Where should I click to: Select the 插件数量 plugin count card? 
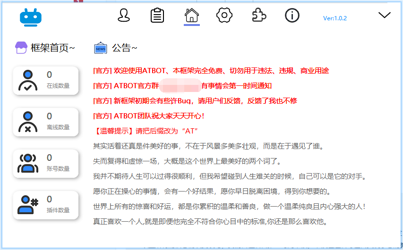click(46, 205)
